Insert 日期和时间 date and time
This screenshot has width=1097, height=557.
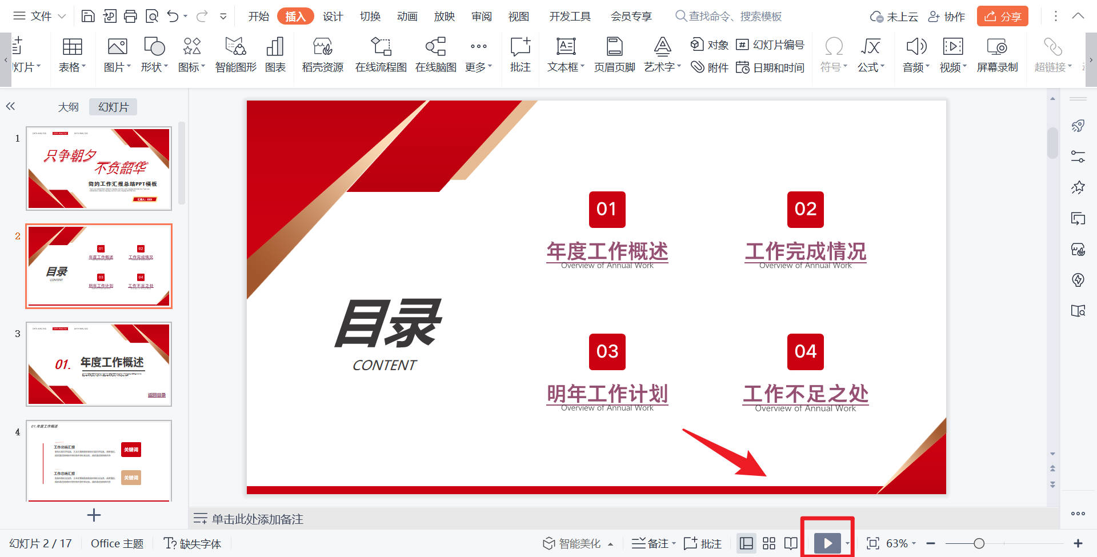[x=770, y=67]
